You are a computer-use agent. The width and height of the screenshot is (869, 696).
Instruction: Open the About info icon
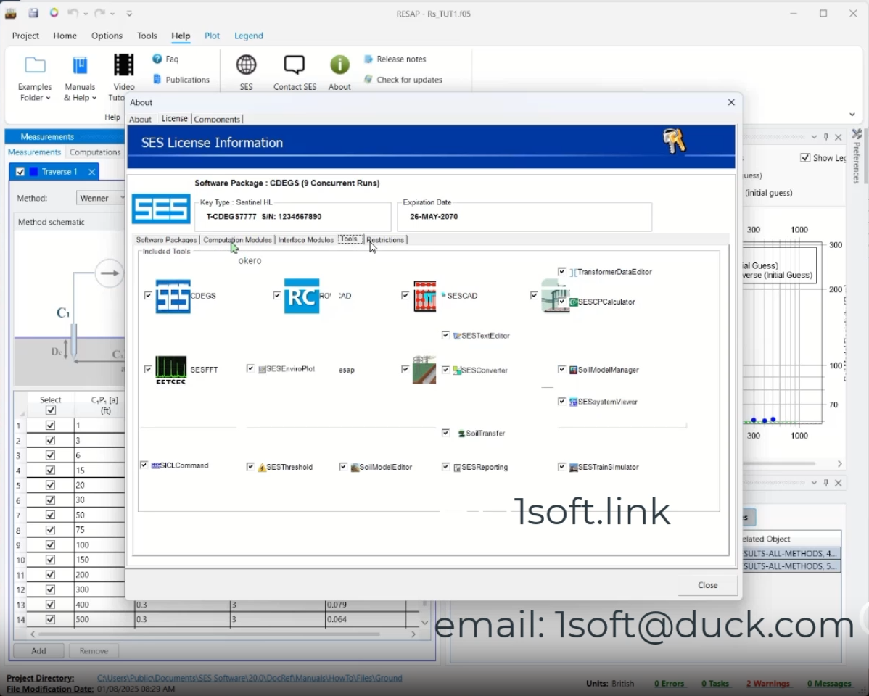(339, 65)
